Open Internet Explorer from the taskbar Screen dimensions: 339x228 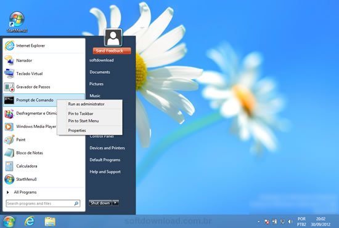(30, 221)
